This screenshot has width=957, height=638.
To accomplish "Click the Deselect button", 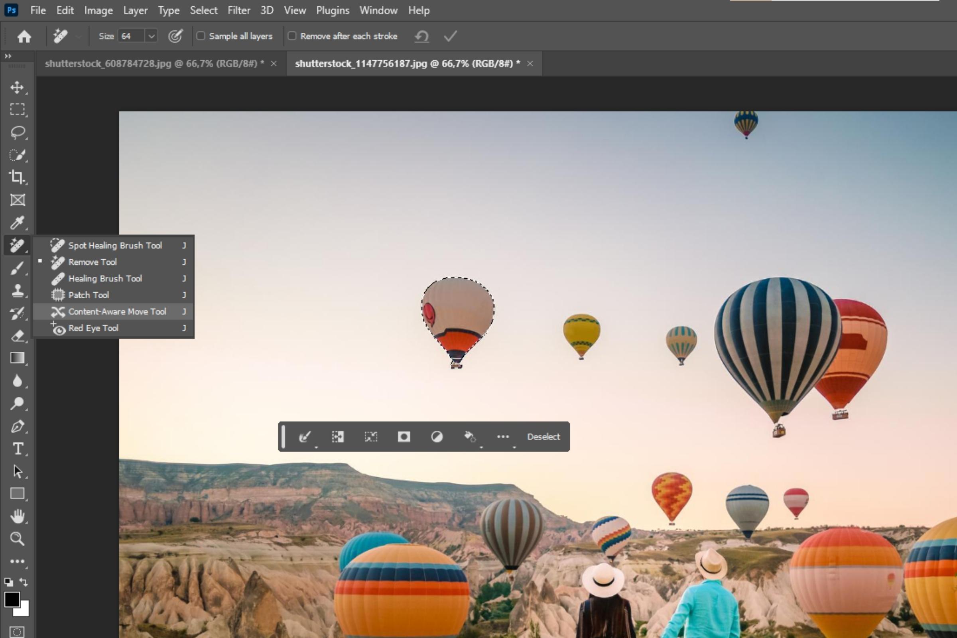I will (543, 437).
